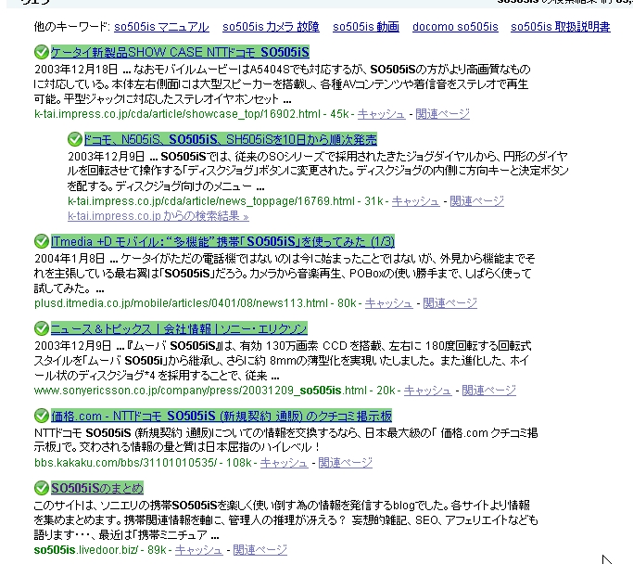Click URL text plusd.itmedia.co.jp/mobile/articles/0401/08/news113.html
633x564 pixels.
click(x=182, y=303)
